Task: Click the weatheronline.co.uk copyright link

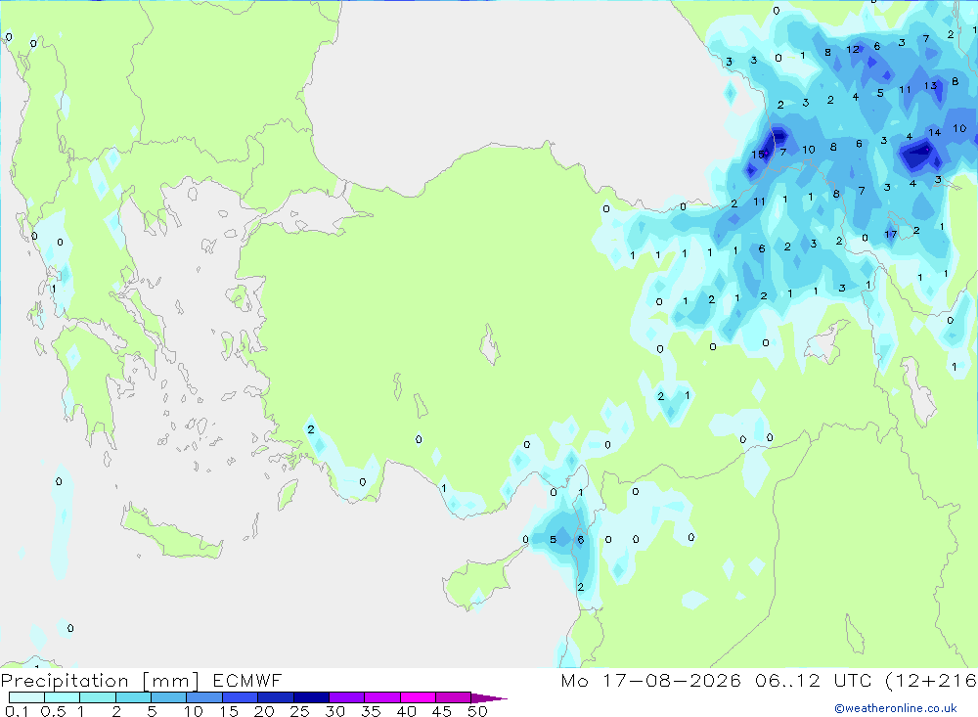Action: 896,708
